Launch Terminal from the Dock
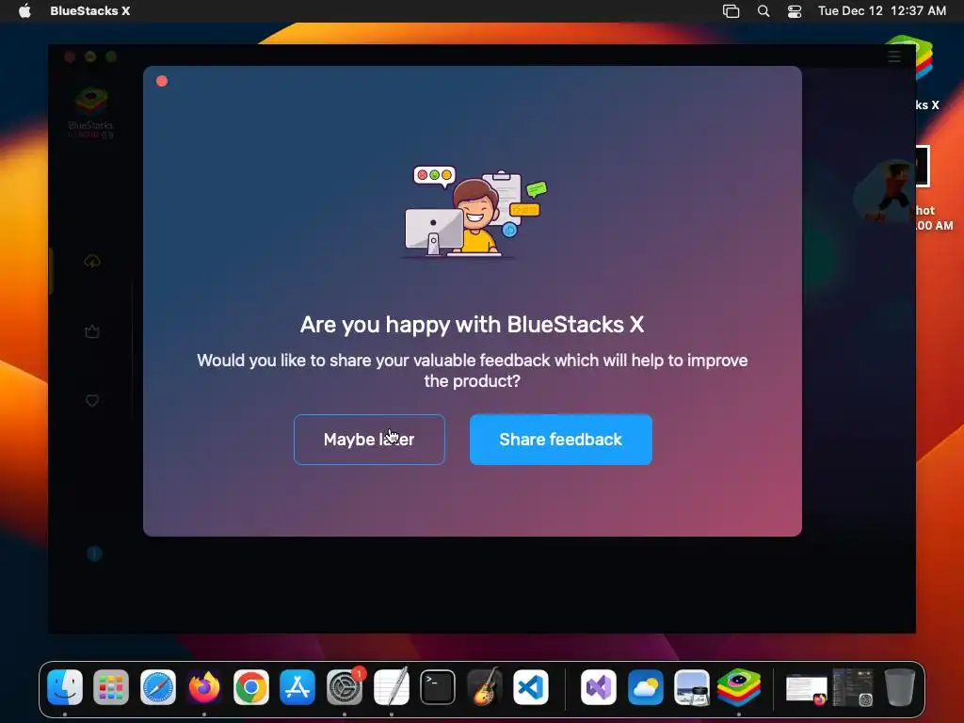Image resolution: width=964 pixels, height=723 pixels. [x=438, y=686]
